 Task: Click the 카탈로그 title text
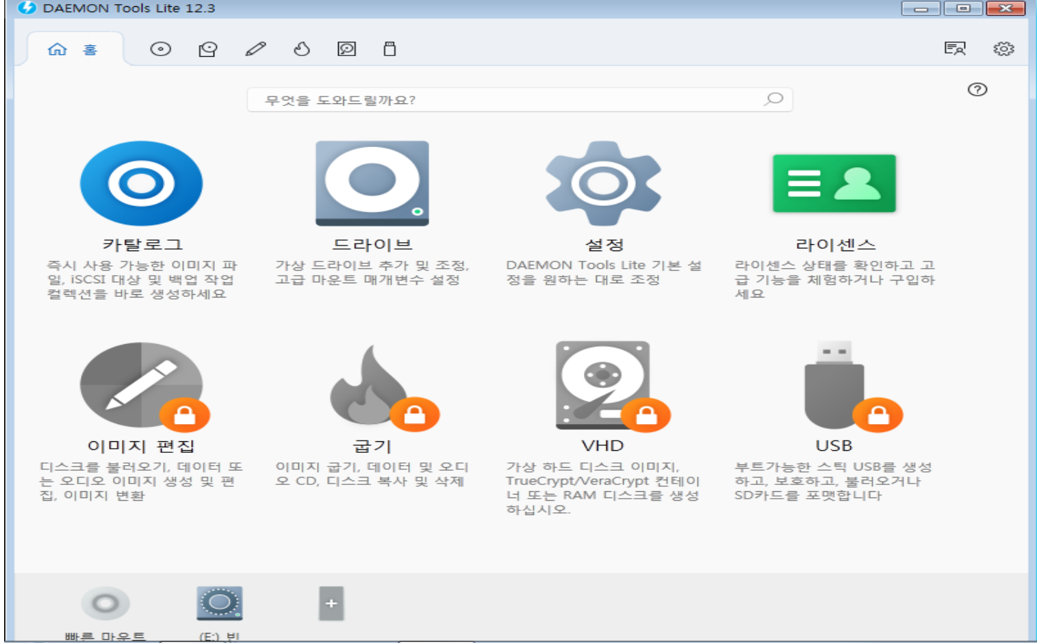pos(142,245)
